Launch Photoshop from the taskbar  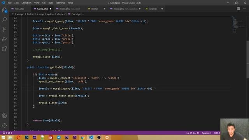[x=26, y=137]
